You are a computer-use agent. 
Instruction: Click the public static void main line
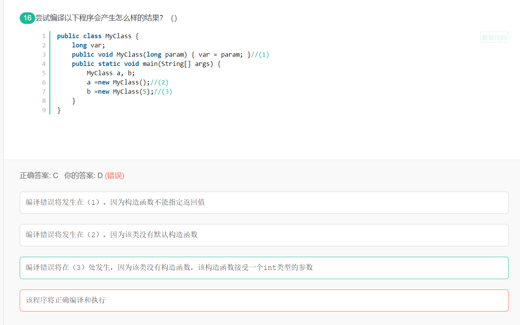pos(146,64)
